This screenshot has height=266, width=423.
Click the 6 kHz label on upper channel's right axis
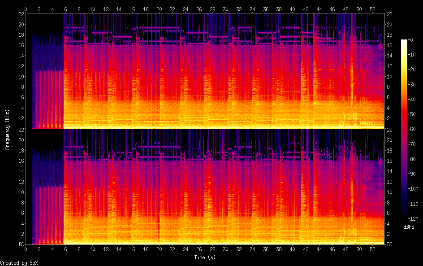pos(388,97)
